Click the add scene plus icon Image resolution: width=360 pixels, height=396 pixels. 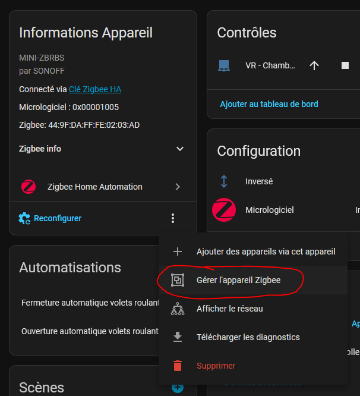[x=177, y=388]
